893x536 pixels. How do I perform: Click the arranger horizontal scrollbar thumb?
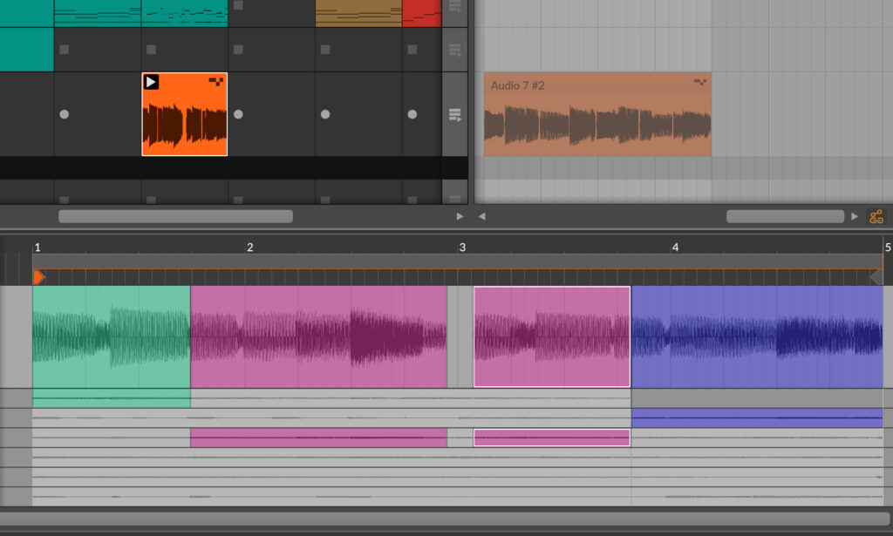point(785,216)
